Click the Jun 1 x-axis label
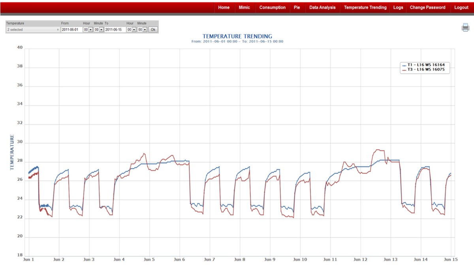The image size is (474, 265). click(x=29, y=260)
